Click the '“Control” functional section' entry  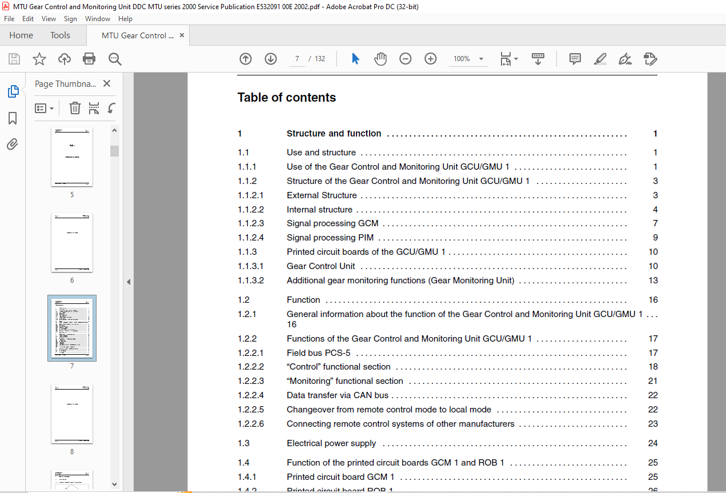(x=339, y=367)
